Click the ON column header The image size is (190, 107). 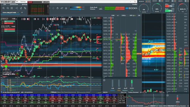point(139,15)
